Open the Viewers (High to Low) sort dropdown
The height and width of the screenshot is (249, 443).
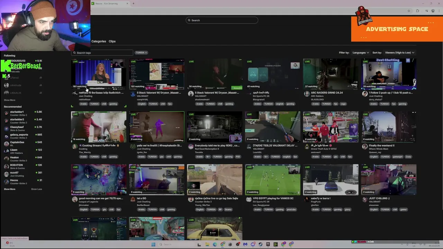click(x=400, y=53)
